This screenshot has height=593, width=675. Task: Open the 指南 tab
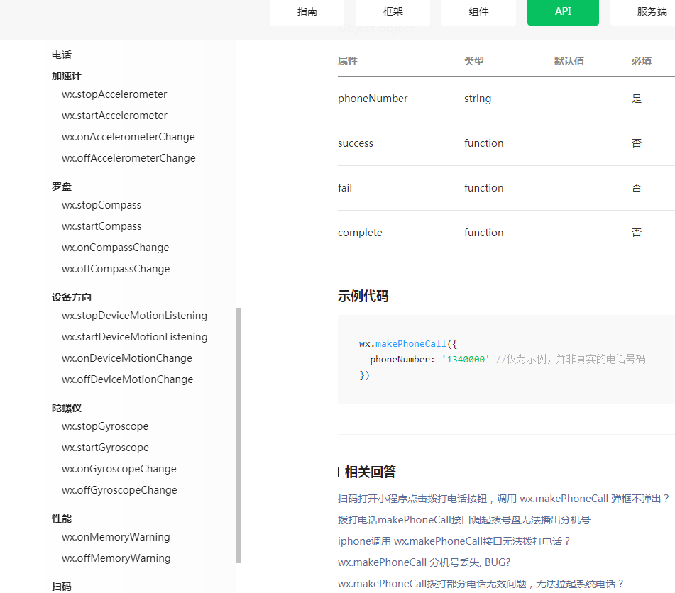click(x=307, y=11)
